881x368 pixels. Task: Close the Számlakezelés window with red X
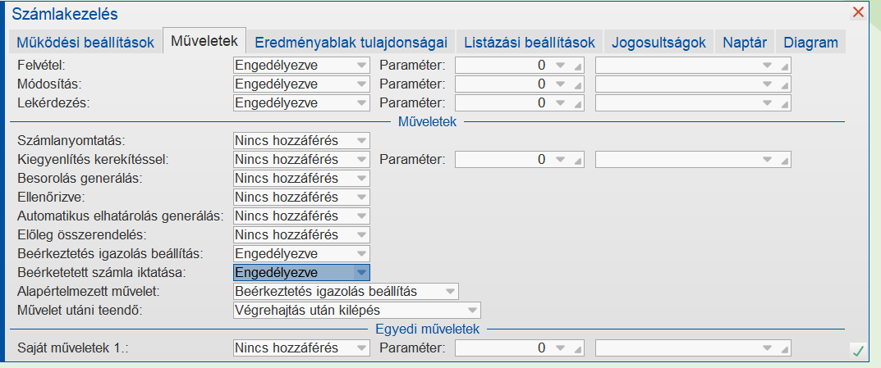(x=859, y=12)
